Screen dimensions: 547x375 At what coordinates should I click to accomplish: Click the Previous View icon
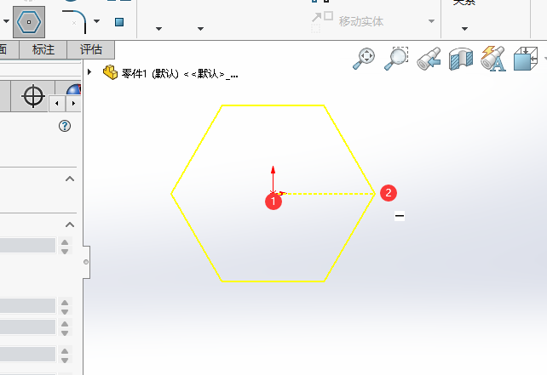pos(429,59)
